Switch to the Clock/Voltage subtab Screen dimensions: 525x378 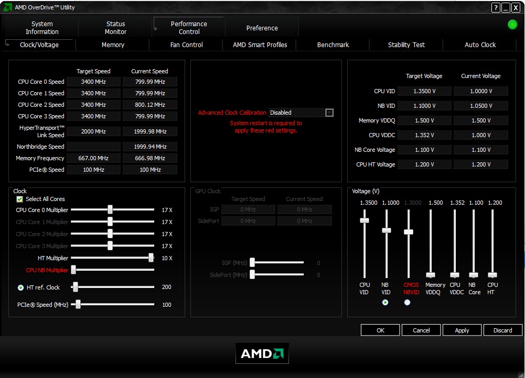coord(39,45)
